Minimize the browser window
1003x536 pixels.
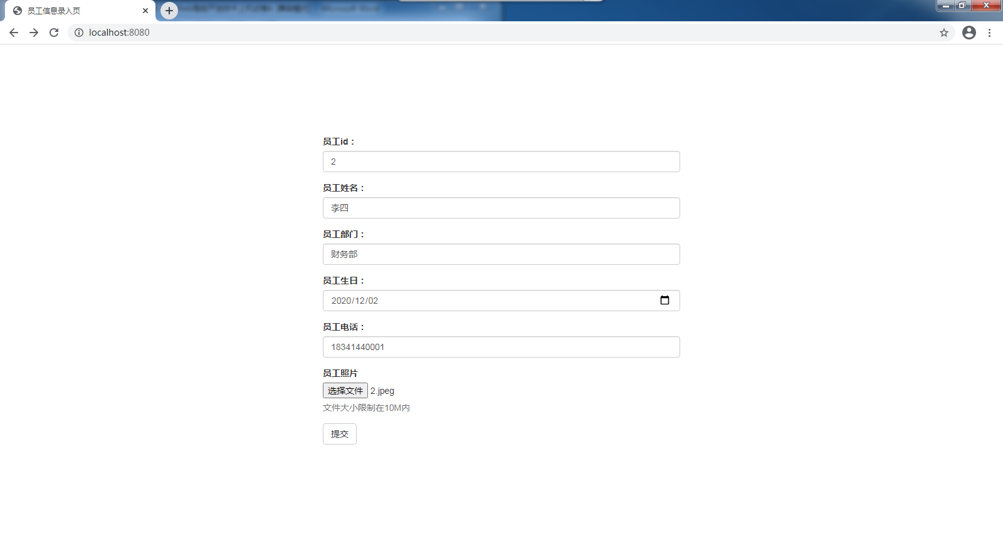click(x=946, y=6)
